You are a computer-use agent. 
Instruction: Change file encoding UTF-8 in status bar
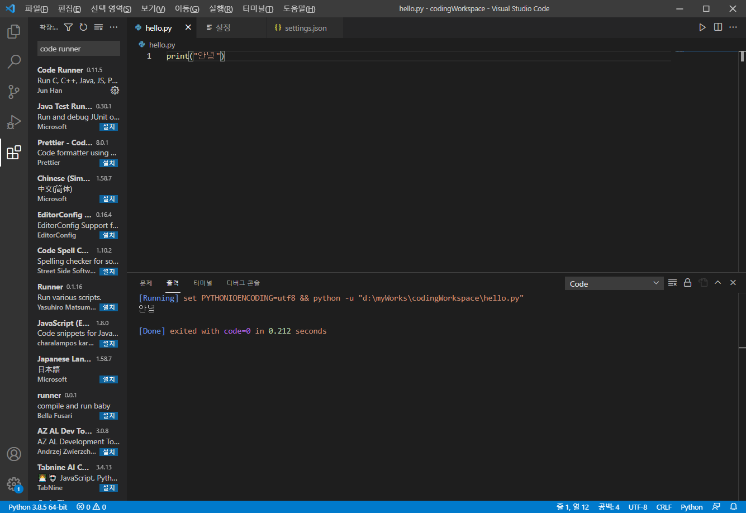638,507
